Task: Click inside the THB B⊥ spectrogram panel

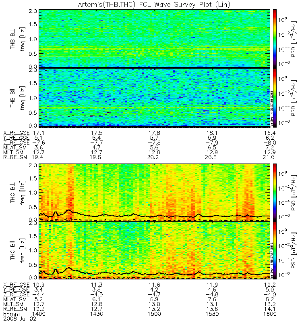Action: (154, 38)
